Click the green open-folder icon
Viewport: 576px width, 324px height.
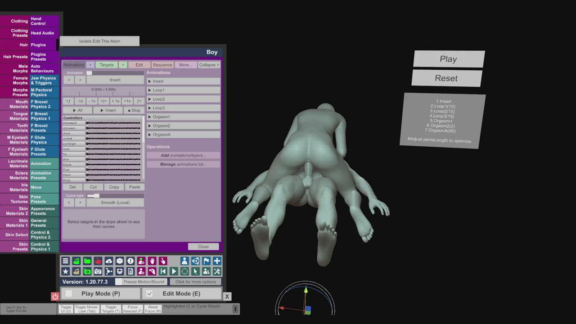point(87,261)
